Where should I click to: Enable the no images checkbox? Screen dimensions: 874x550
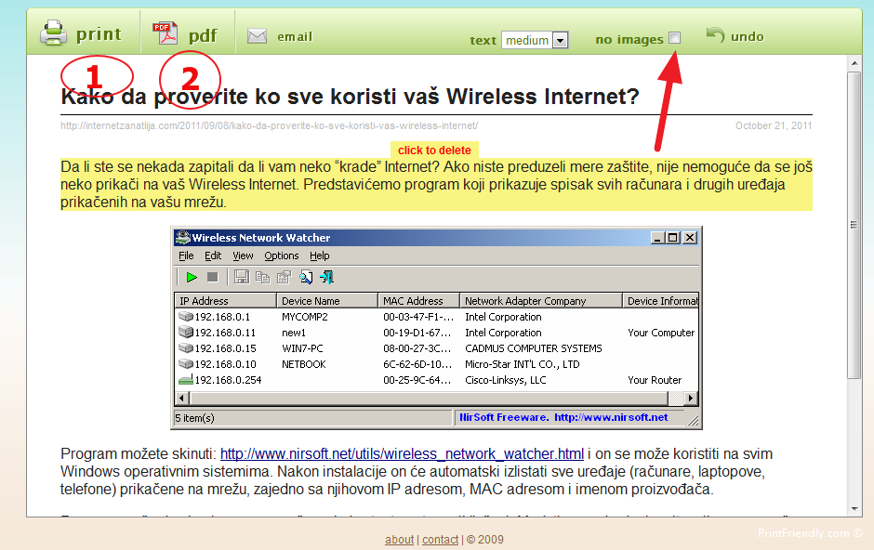674,38
